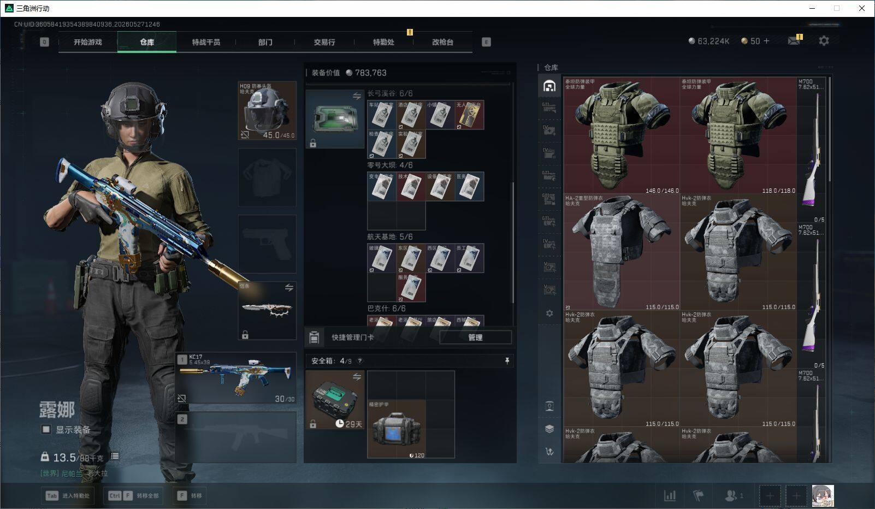Open the friends list icon
The height and width of the screenshot is (509, 875).
pyautogui.click(x=734, y=496)
